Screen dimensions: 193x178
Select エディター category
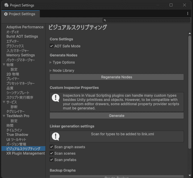click(x=13, y=41)
